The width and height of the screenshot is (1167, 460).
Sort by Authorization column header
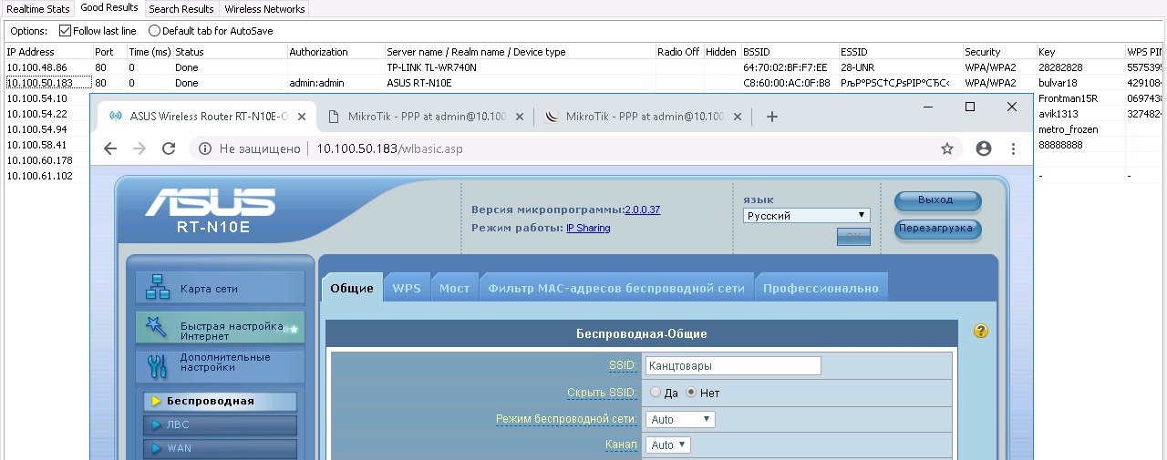click(x=335, y=52)
